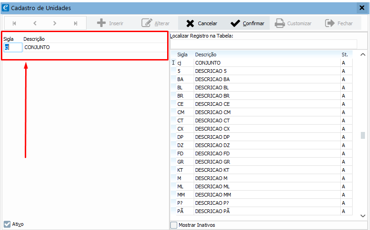
Task: Click the Sigla input field
Action: [13, 47]
